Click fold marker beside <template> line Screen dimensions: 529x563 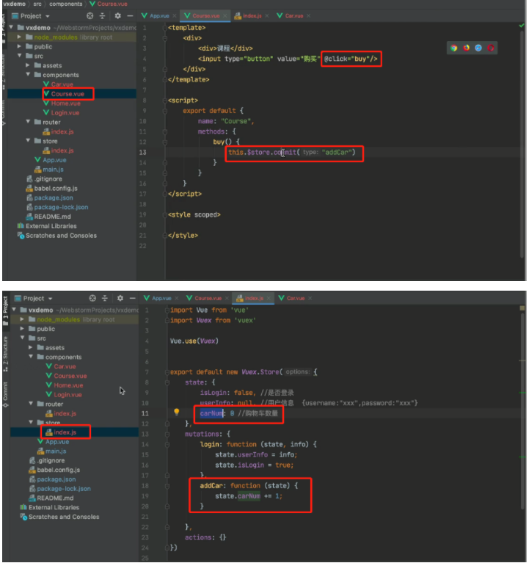165,28
